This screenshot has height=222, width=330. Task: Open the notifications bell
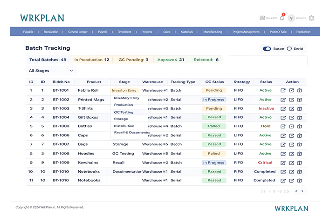click(x=282, y=18)
